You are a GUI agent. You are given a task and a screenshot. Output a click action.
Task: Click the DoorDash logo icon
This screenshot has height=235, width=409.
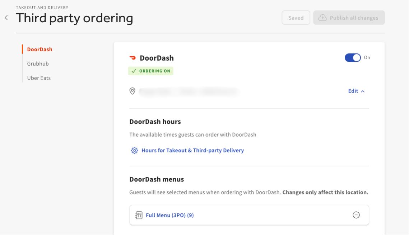pos(133,57)
